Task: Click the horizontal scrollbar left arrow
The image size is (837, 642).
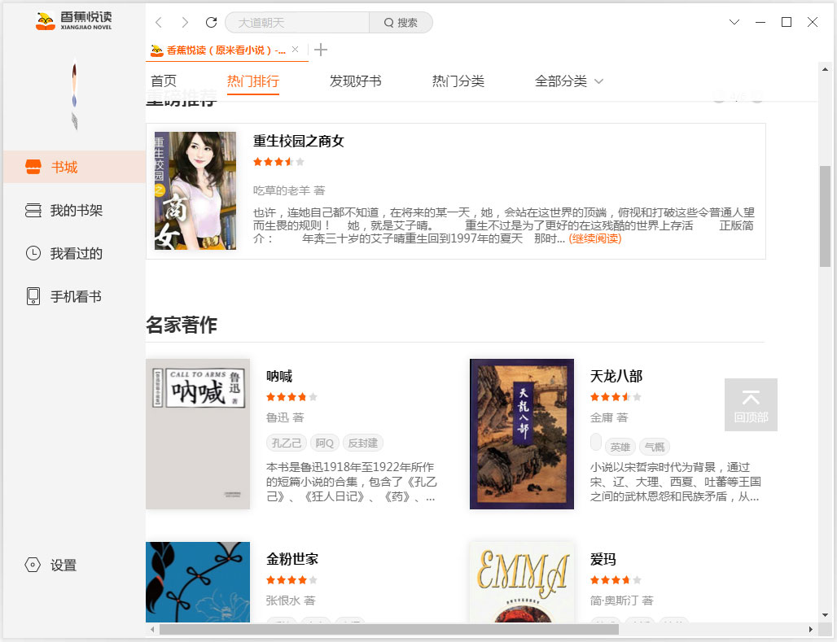Action: (x=153, y=629)
